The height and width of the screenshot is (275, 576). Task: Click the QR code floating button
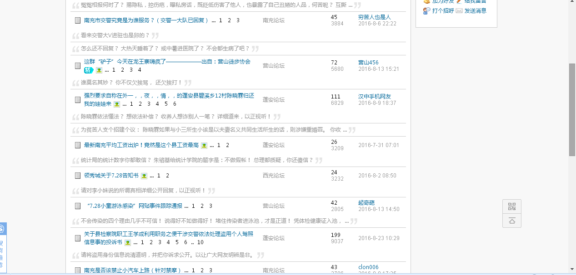(x=512, y=207)
